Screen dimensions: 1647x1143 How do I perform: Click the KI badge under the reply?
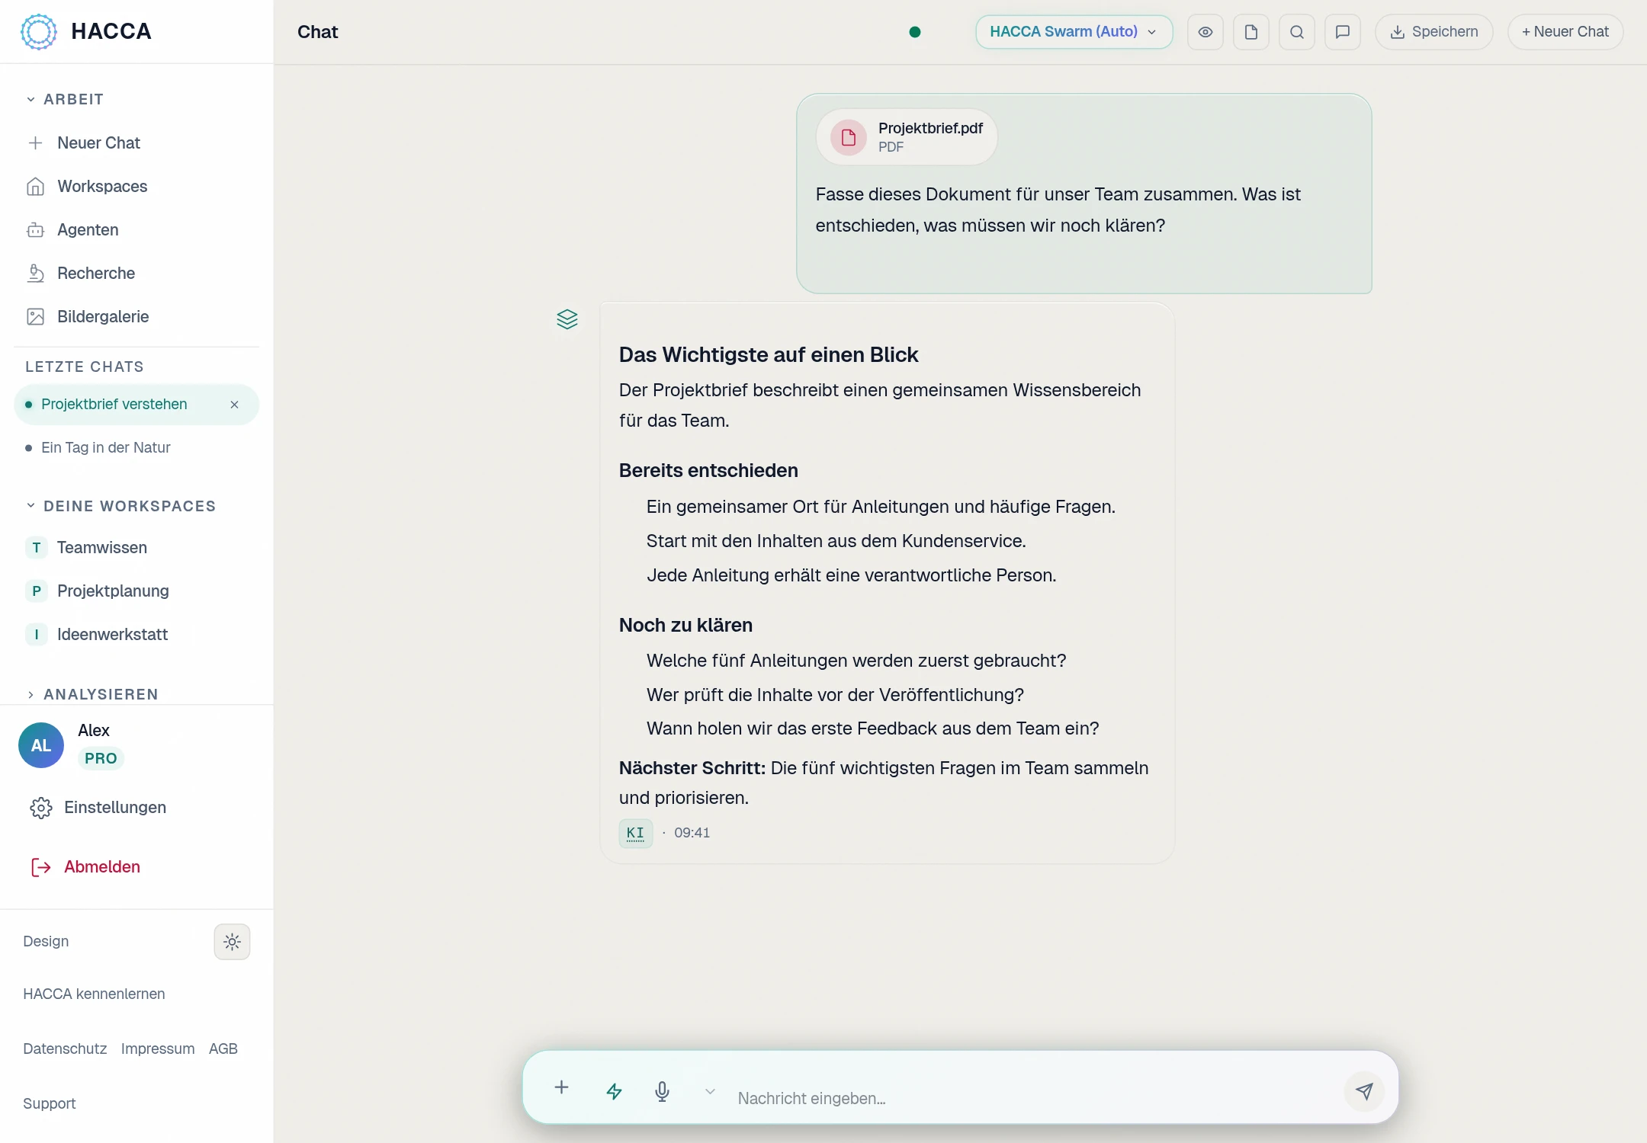636,833
